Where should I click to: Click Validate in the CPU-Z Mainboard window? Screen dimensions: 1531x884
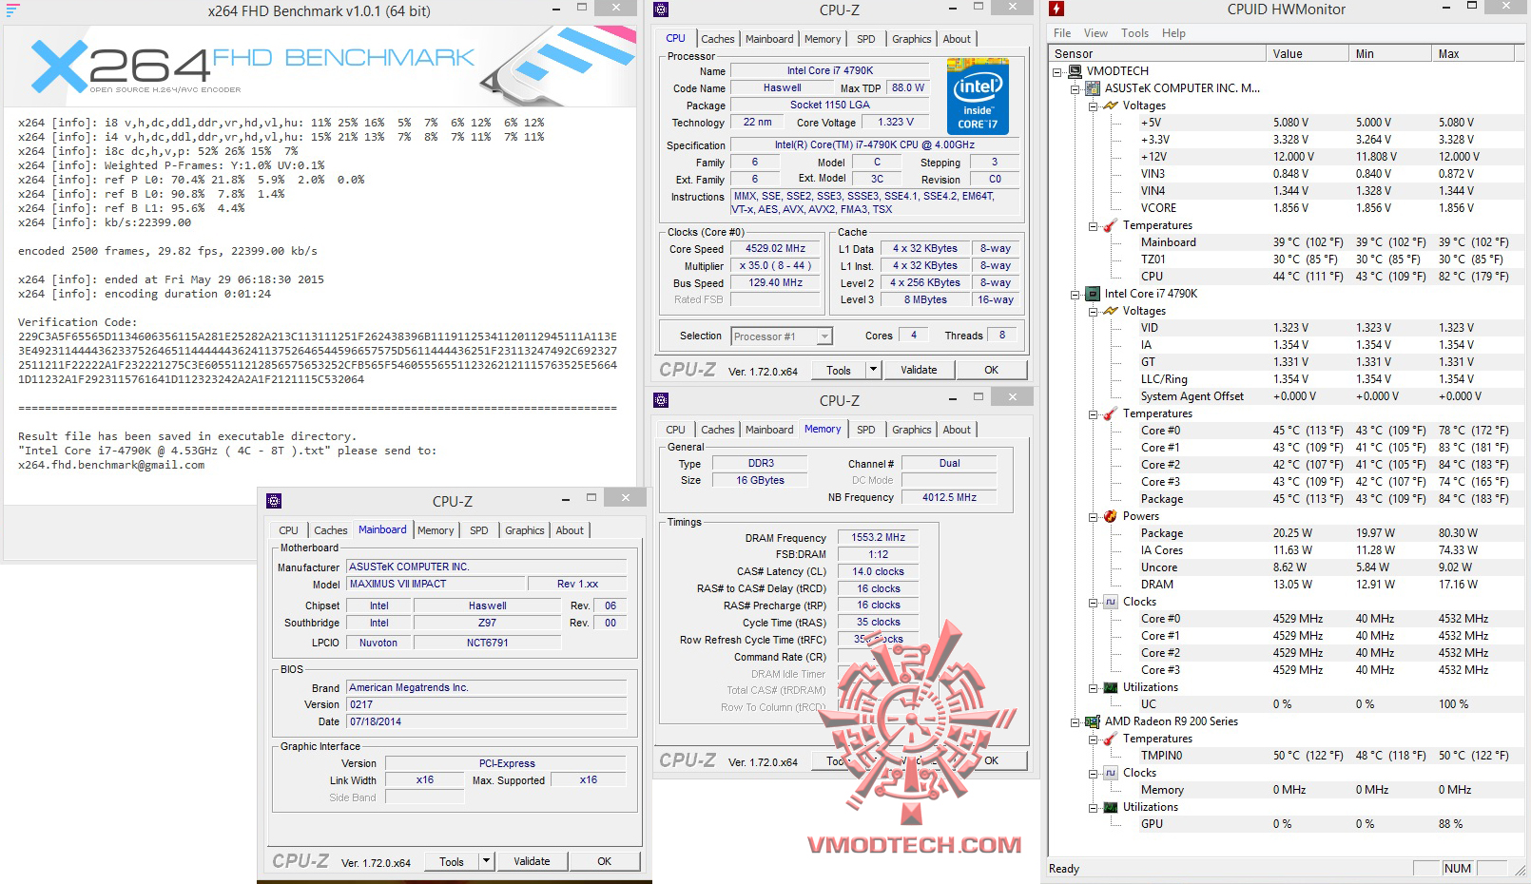coord(532,861)
